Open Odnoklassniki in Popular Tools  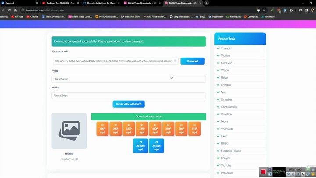pos(229,107)
